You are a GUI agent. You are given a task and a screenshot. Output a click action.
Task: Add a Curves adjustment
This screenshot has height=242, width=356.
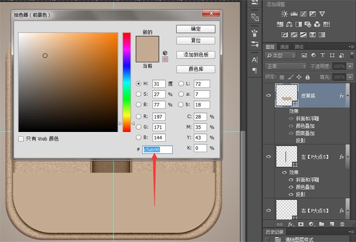click(x=303, y=14)
